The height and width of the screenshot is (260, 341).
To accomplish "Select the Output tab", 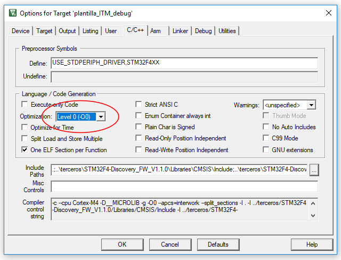I will 67,31.
